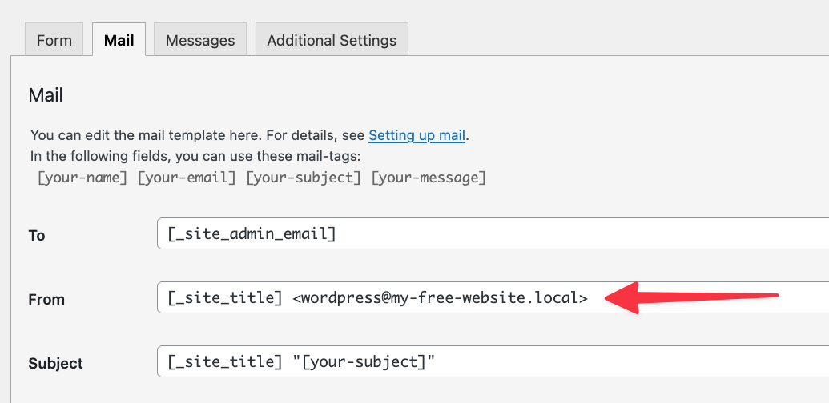Click the To field label
The image size is (829, 403).
37,235
